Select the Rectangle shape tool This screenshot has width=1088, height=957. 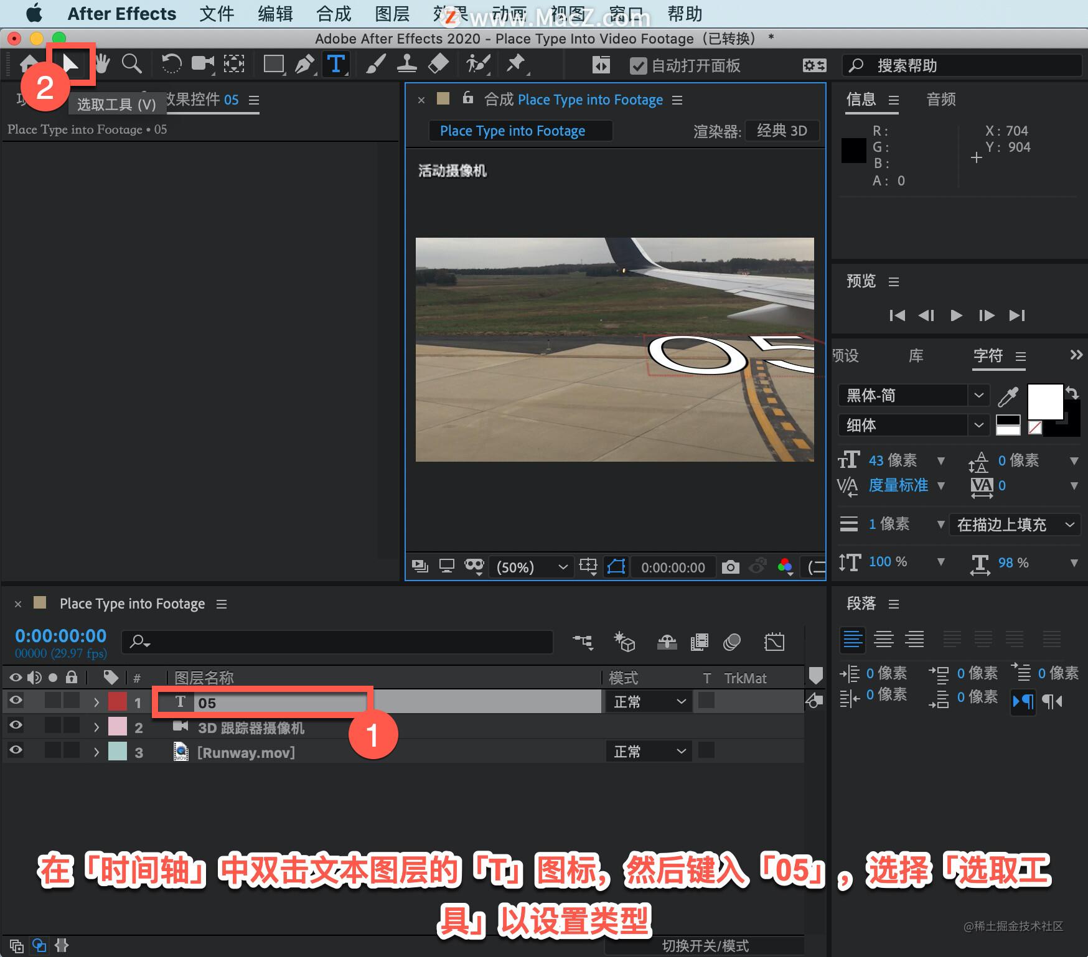coord(274,64)
